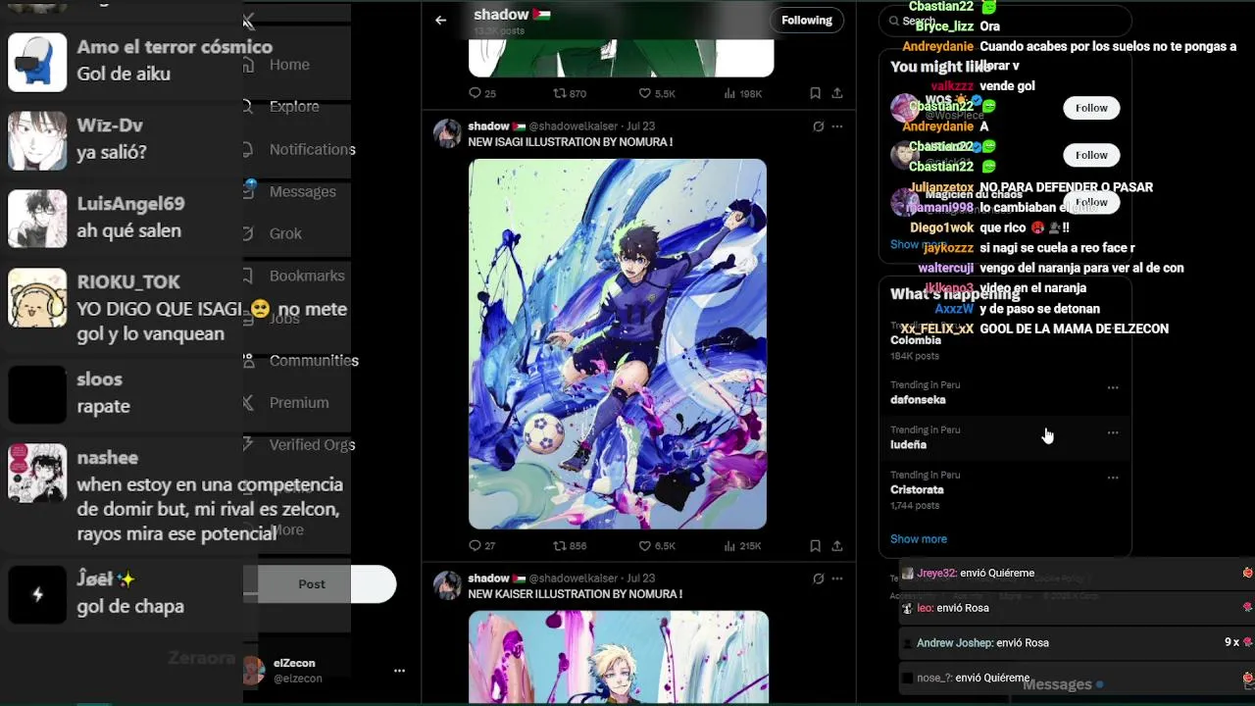Open the more options on the Kaiser illustration post
The width and height of the screenshot is (1255, 706).
click(837, 579)
